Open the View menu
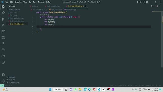 pos(25,2)
